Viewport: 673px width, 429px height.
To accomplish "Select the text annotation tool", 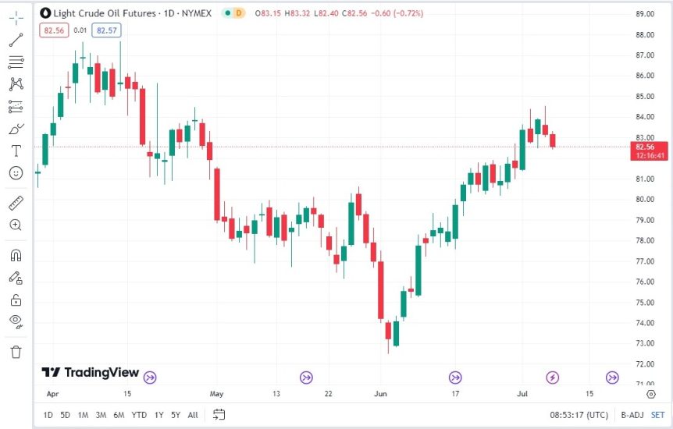I will pyautogui.click(x=16, y=150).
